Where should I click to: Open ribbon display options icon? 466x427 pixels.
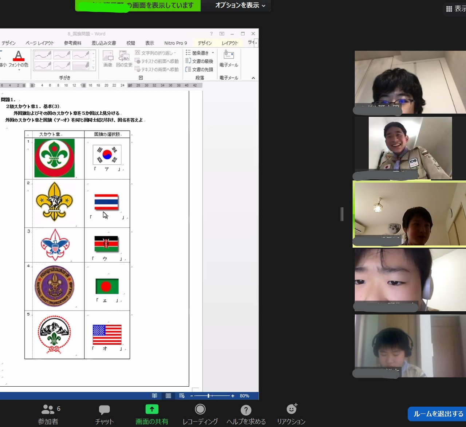pos(222,33)
